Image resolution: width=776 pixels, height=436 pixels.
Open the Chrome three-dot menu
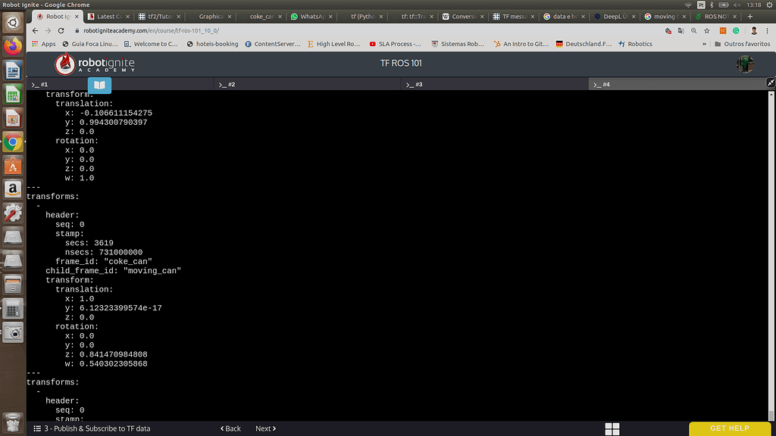(x=768, y=30)
